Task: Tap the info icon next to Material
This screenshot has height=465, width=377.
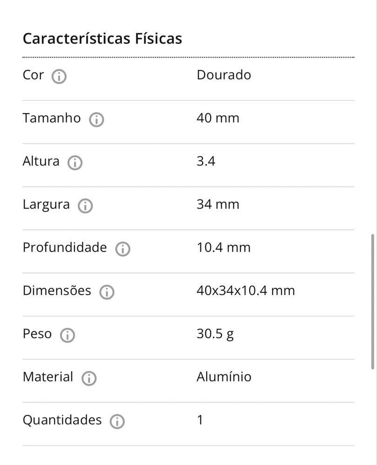Action: pyautogui.click(x=89, y=378)
